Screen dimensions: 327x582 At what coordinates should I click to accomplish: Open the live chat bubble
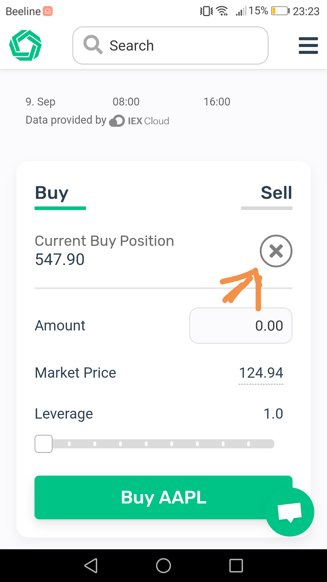pyautogui.click(x=290, y=512)
